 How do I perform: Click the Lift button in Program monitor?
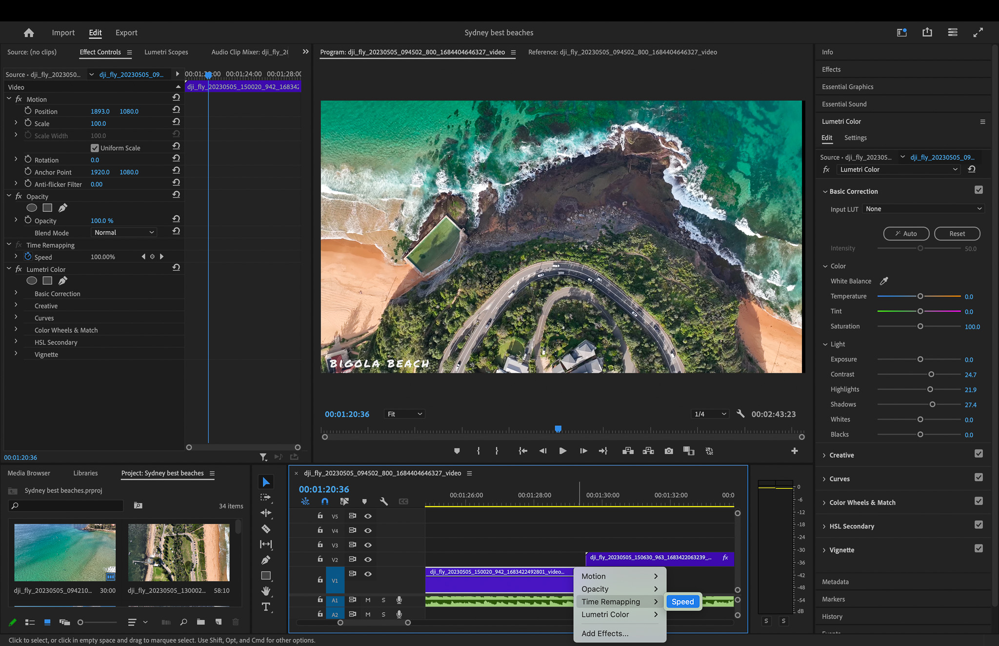coord(628,451)
